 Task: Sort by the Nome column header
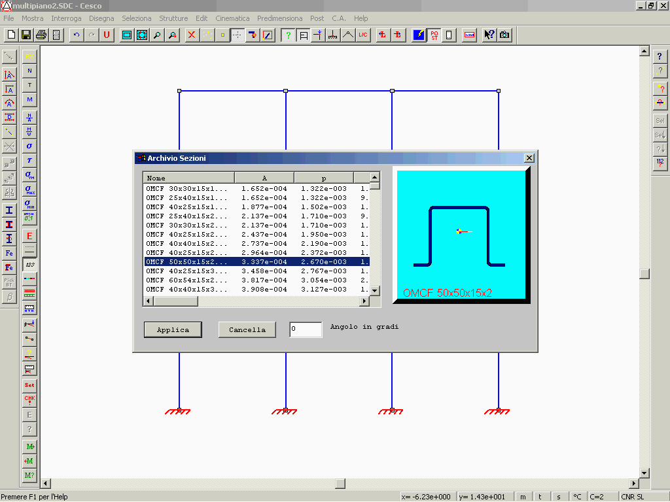[188, 178]
